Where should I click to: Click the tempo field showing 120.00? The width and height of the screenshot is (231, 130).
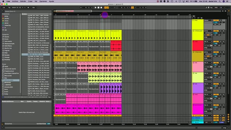tap(14, 8)
